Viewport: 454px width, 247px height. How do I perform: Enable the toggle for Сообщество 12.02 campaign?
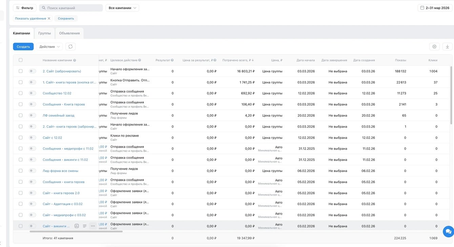click(32, 93)
